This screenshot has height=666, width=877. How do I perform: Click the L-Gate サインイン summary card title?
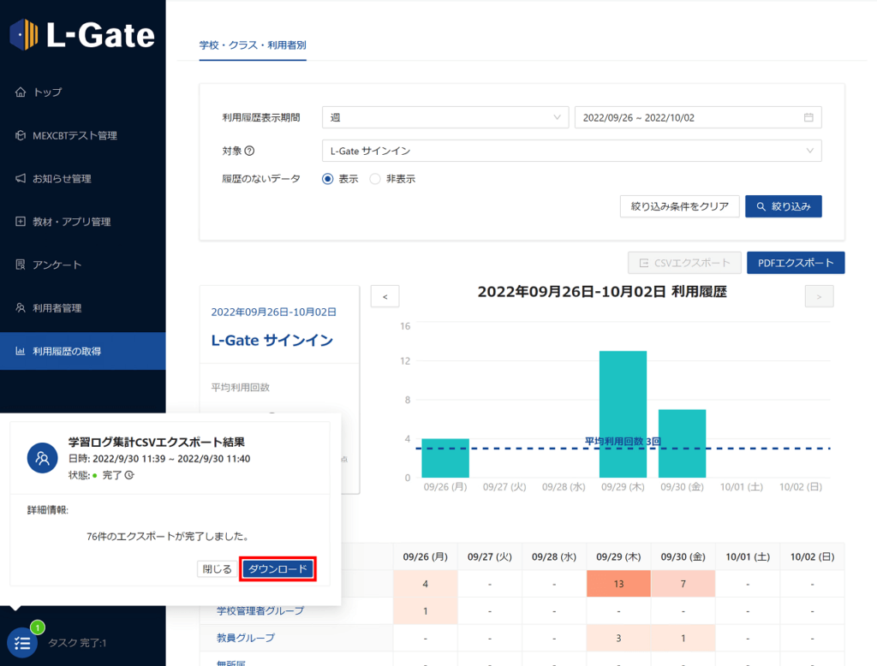[271, 341]
